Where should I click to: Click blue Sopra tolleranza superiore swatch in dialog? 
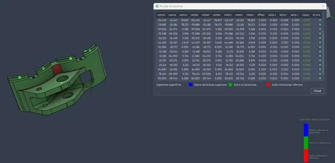[x=191, y=85]
